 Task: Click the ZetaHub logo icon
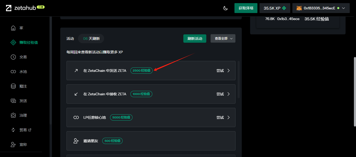tap(9, 8)
